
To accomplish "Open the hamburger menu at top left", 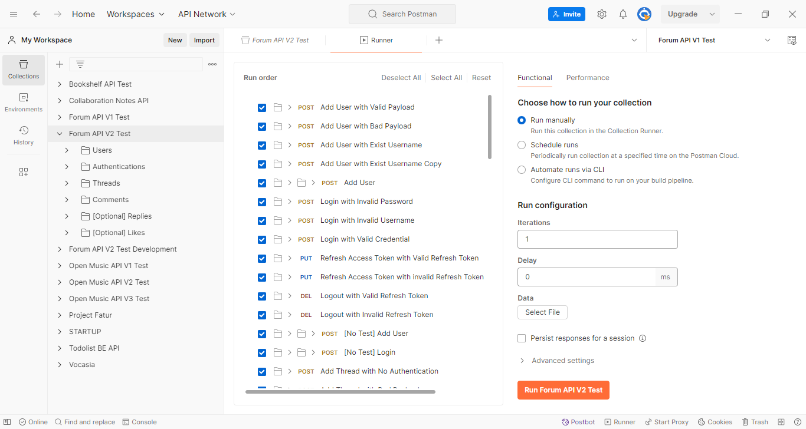I will (14, 14).
